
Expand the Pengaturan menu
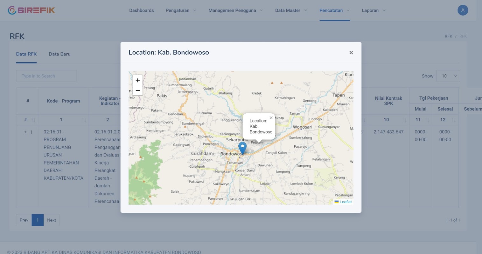[181, 10]
